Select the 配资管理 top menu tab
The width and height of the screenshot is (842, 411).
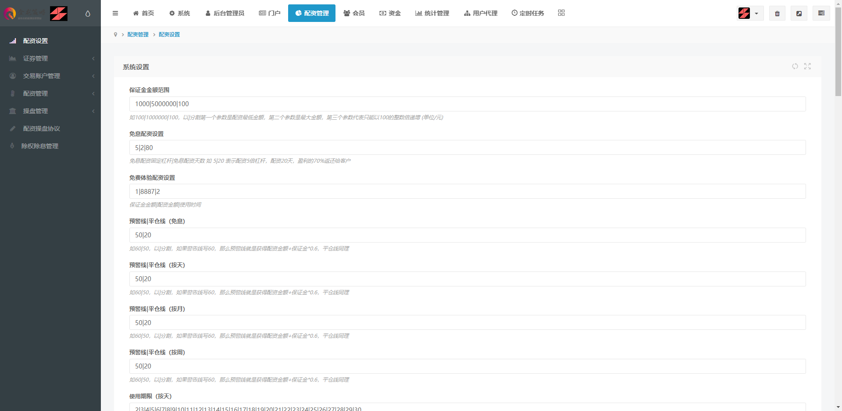click(x=312, y=13)
